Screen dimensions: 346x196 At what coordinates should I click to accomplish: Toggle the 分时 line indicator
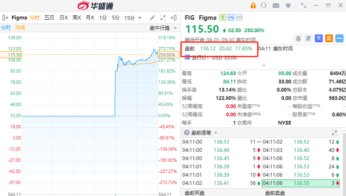click(6, 28)
